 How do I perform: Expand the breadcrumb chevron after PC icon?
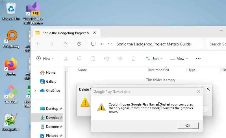[x=102, y=44]
